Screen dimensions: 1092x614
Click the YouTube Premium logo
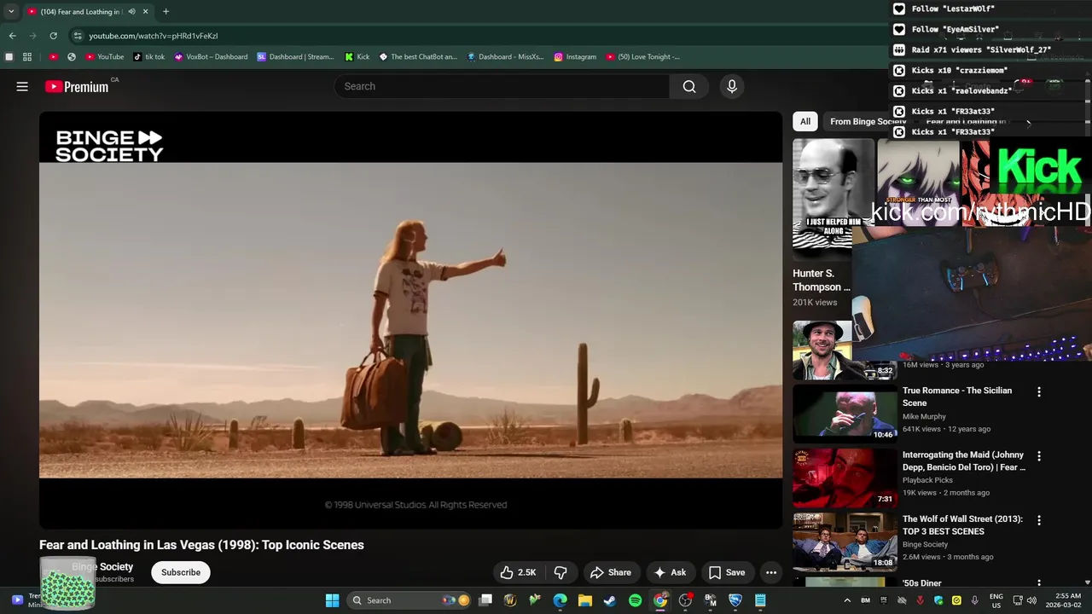(77, 86)
